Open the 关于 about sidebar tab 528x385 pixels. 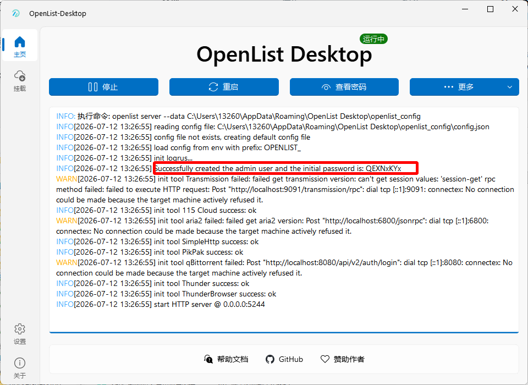click(20, 368)
